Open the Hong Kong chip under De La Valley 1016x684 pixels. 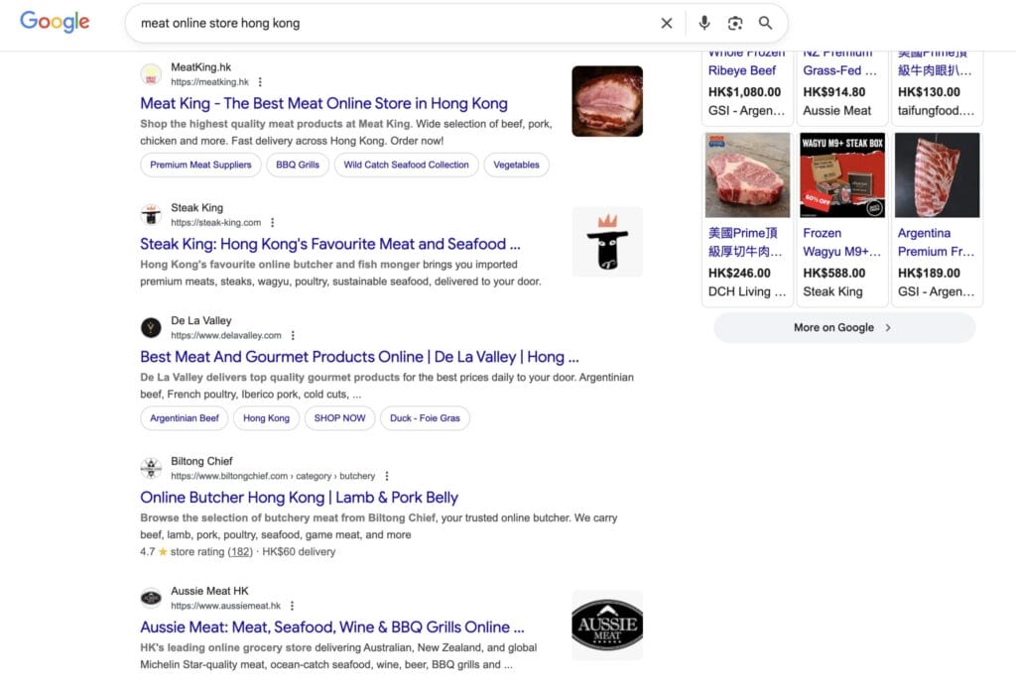pyautogui.click(x=266, y=417)
